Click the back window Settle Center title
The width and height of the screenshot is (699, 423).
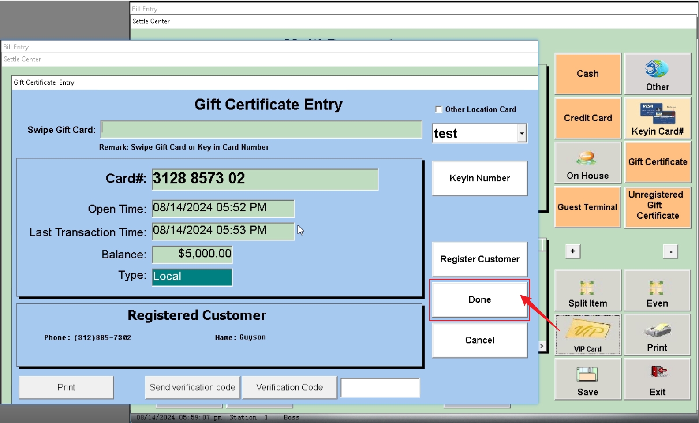click(151, 21)
